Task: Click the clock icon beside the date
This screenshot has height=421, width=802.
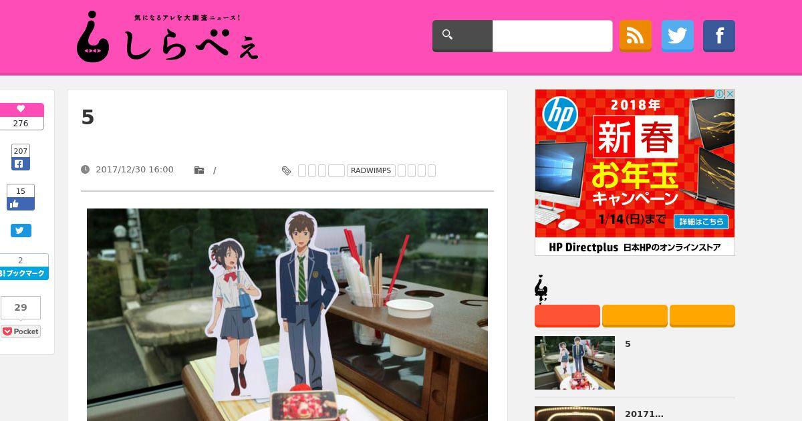Action: point(85,170)
